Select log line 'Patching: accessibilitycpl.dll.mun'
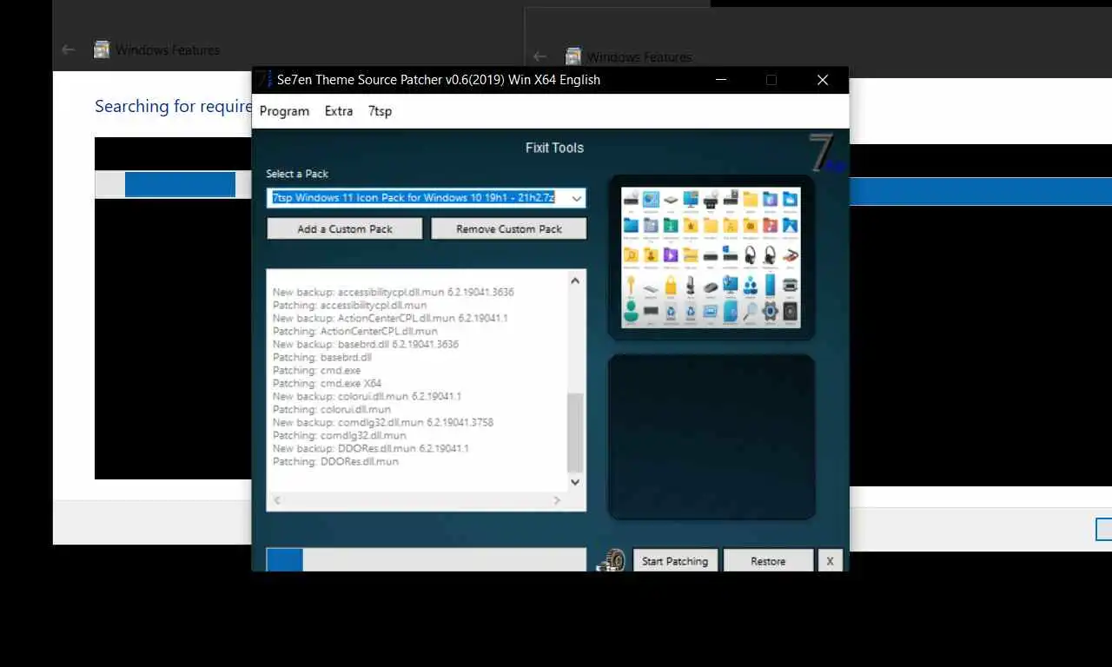The width and height of the screenshot is (1112, 667). [349, 306]
